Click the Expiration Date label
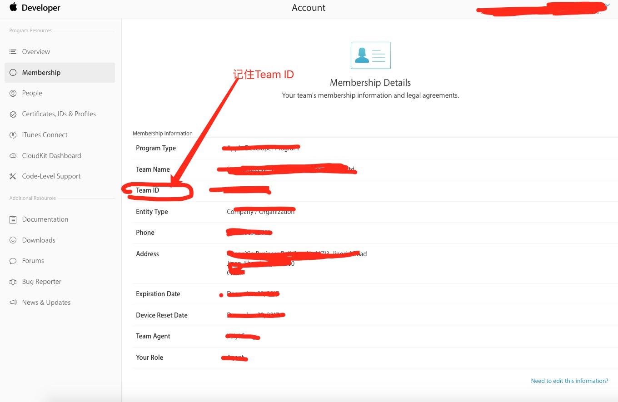Image resolution: width=618 pixels, height=402 pixels. coord(158,294)
